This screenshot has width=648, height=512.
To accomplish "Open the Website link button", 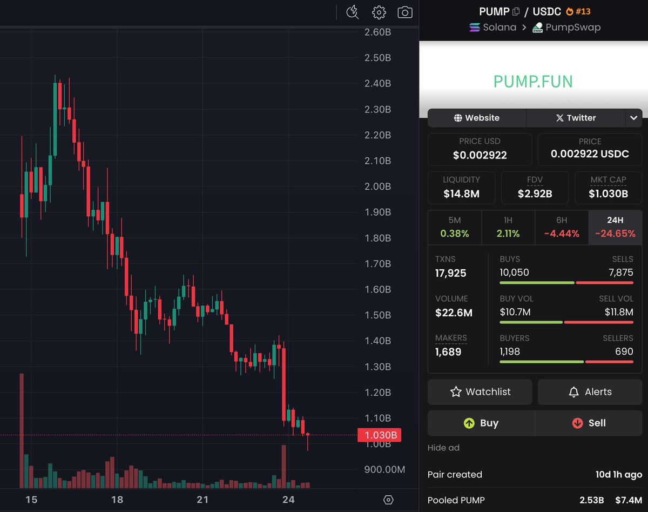I will 477,118.
